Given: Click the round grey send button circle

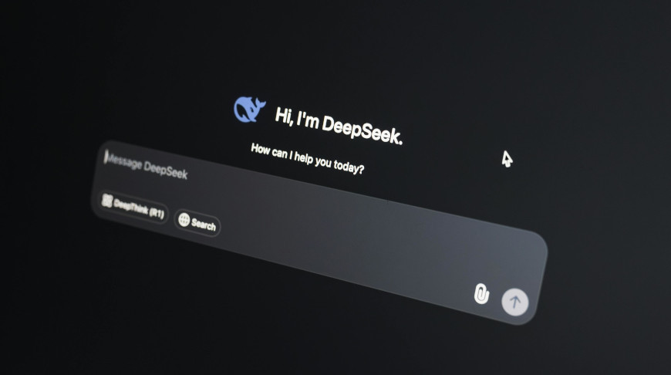Looking at the screenshot, I should pos(515,301).
